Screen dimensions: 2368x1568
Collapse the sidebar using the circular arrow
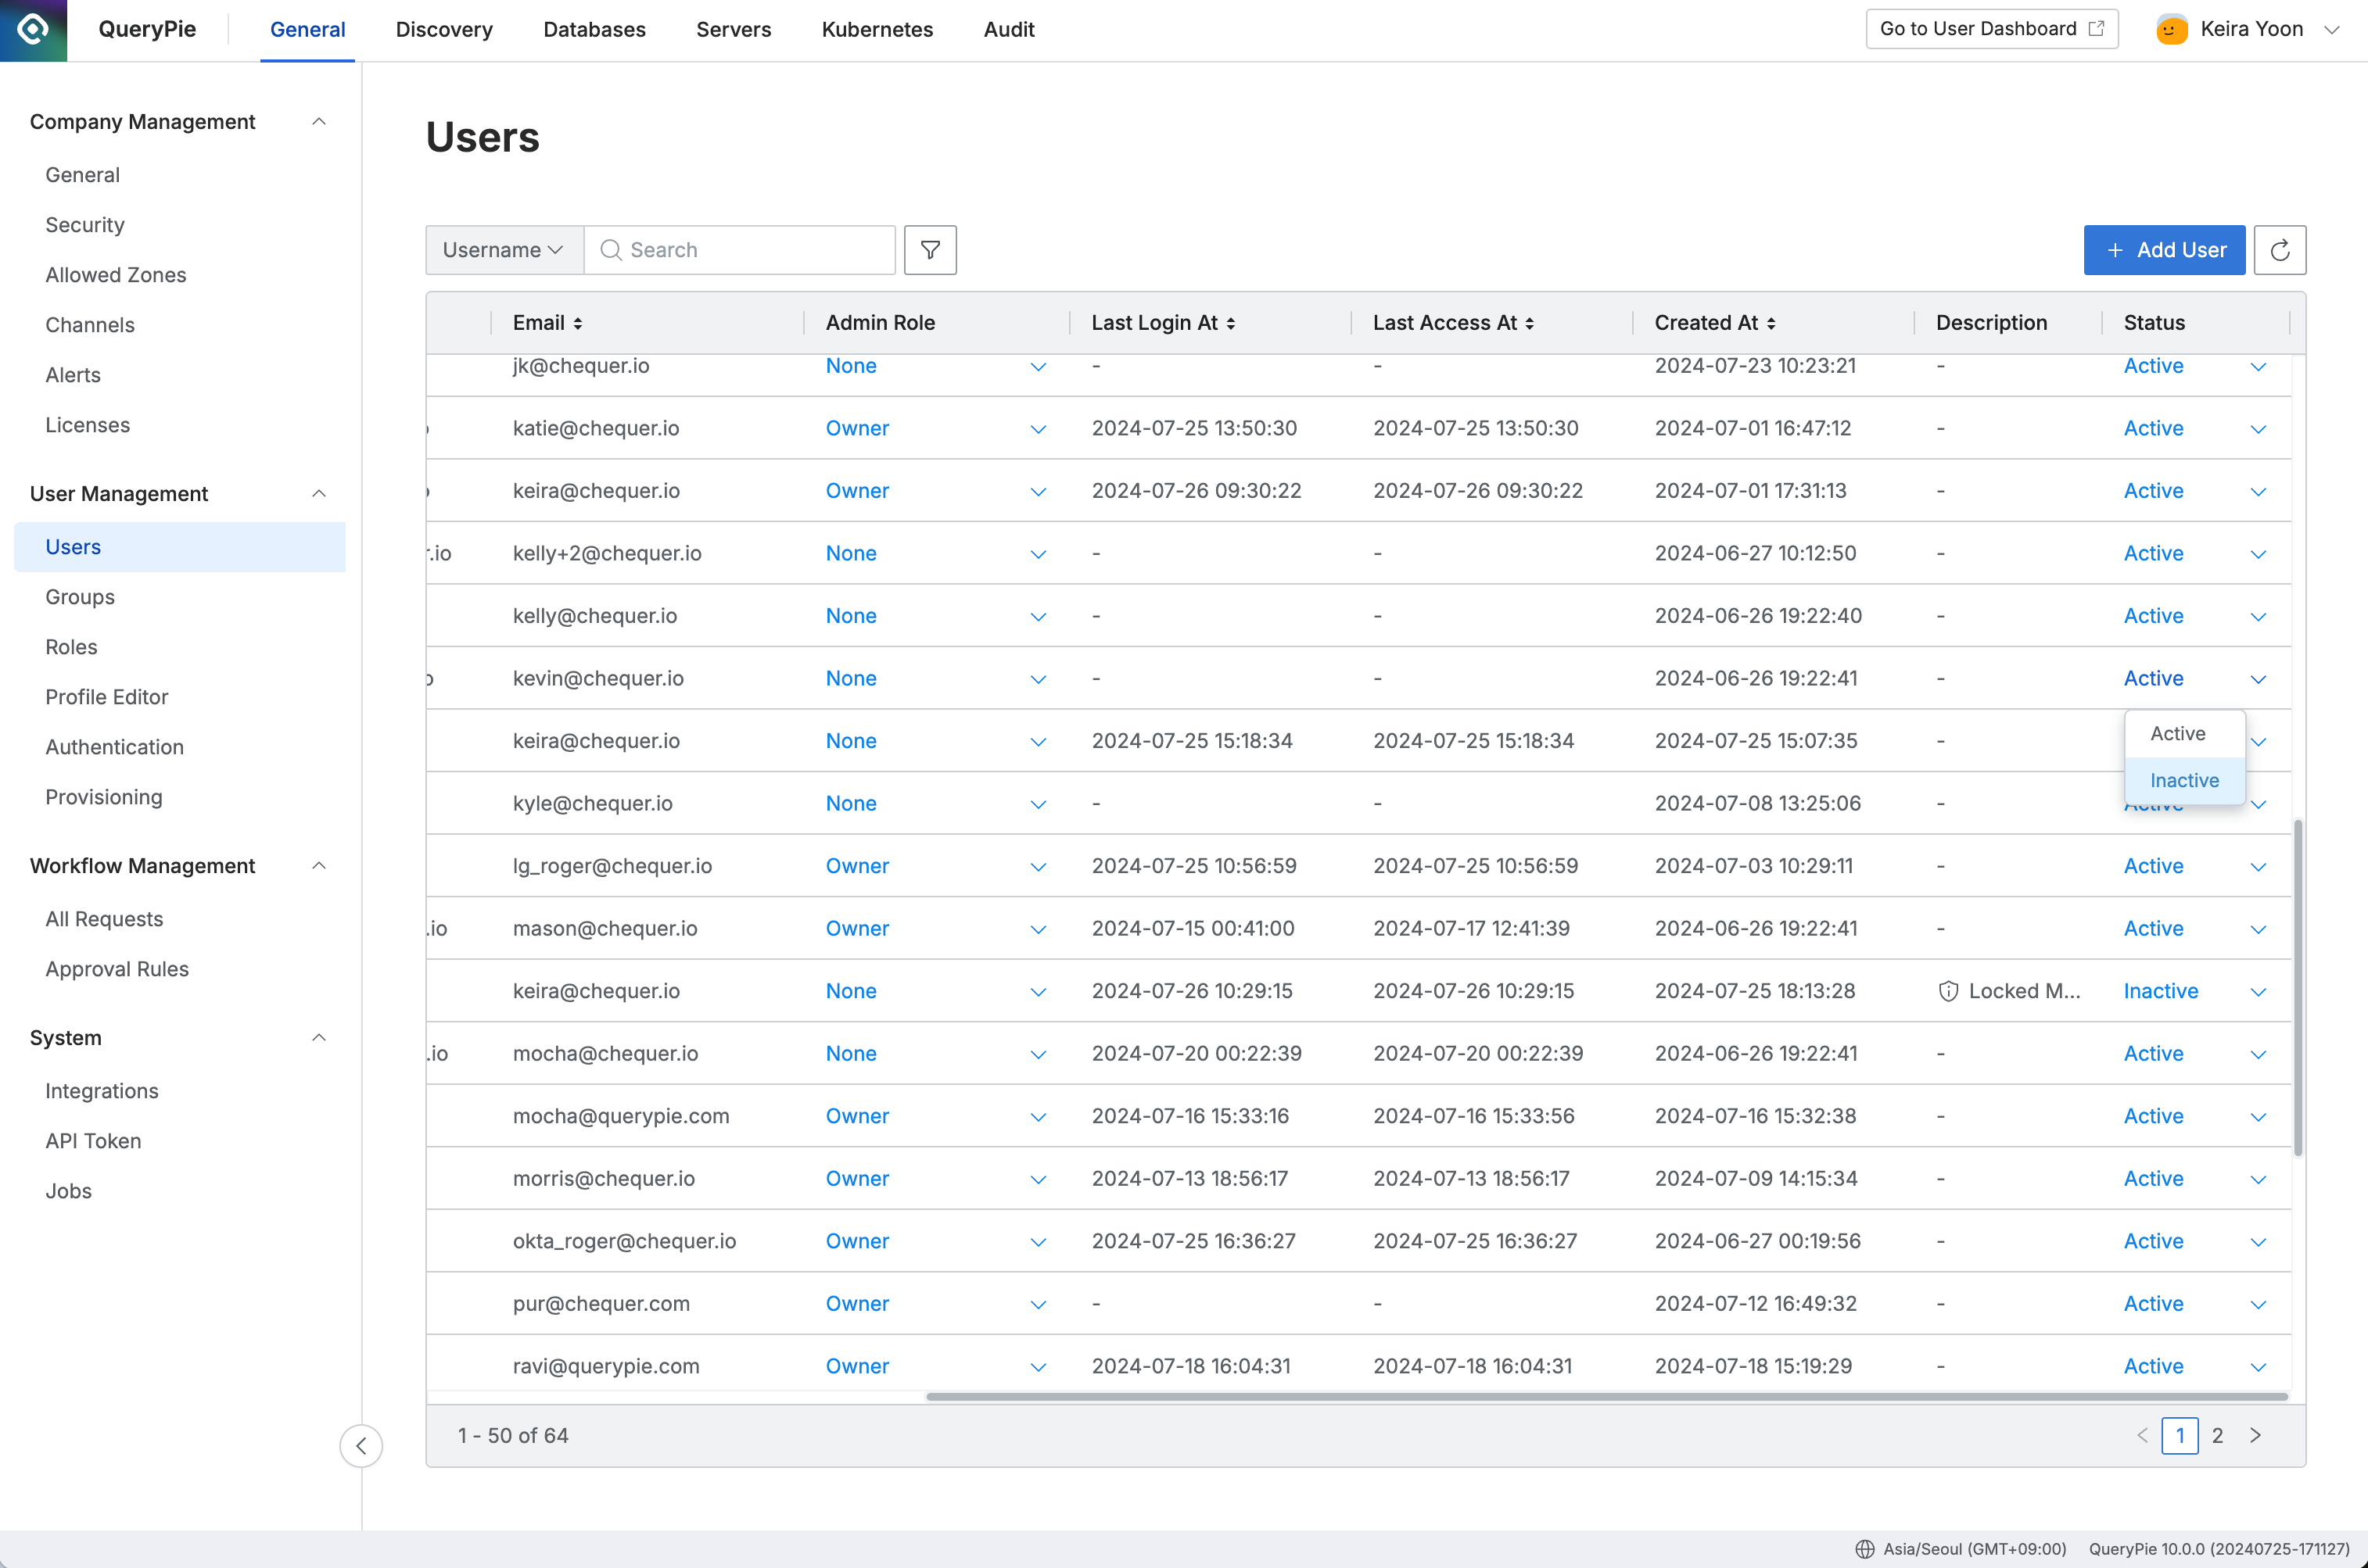pos(361,1446)
